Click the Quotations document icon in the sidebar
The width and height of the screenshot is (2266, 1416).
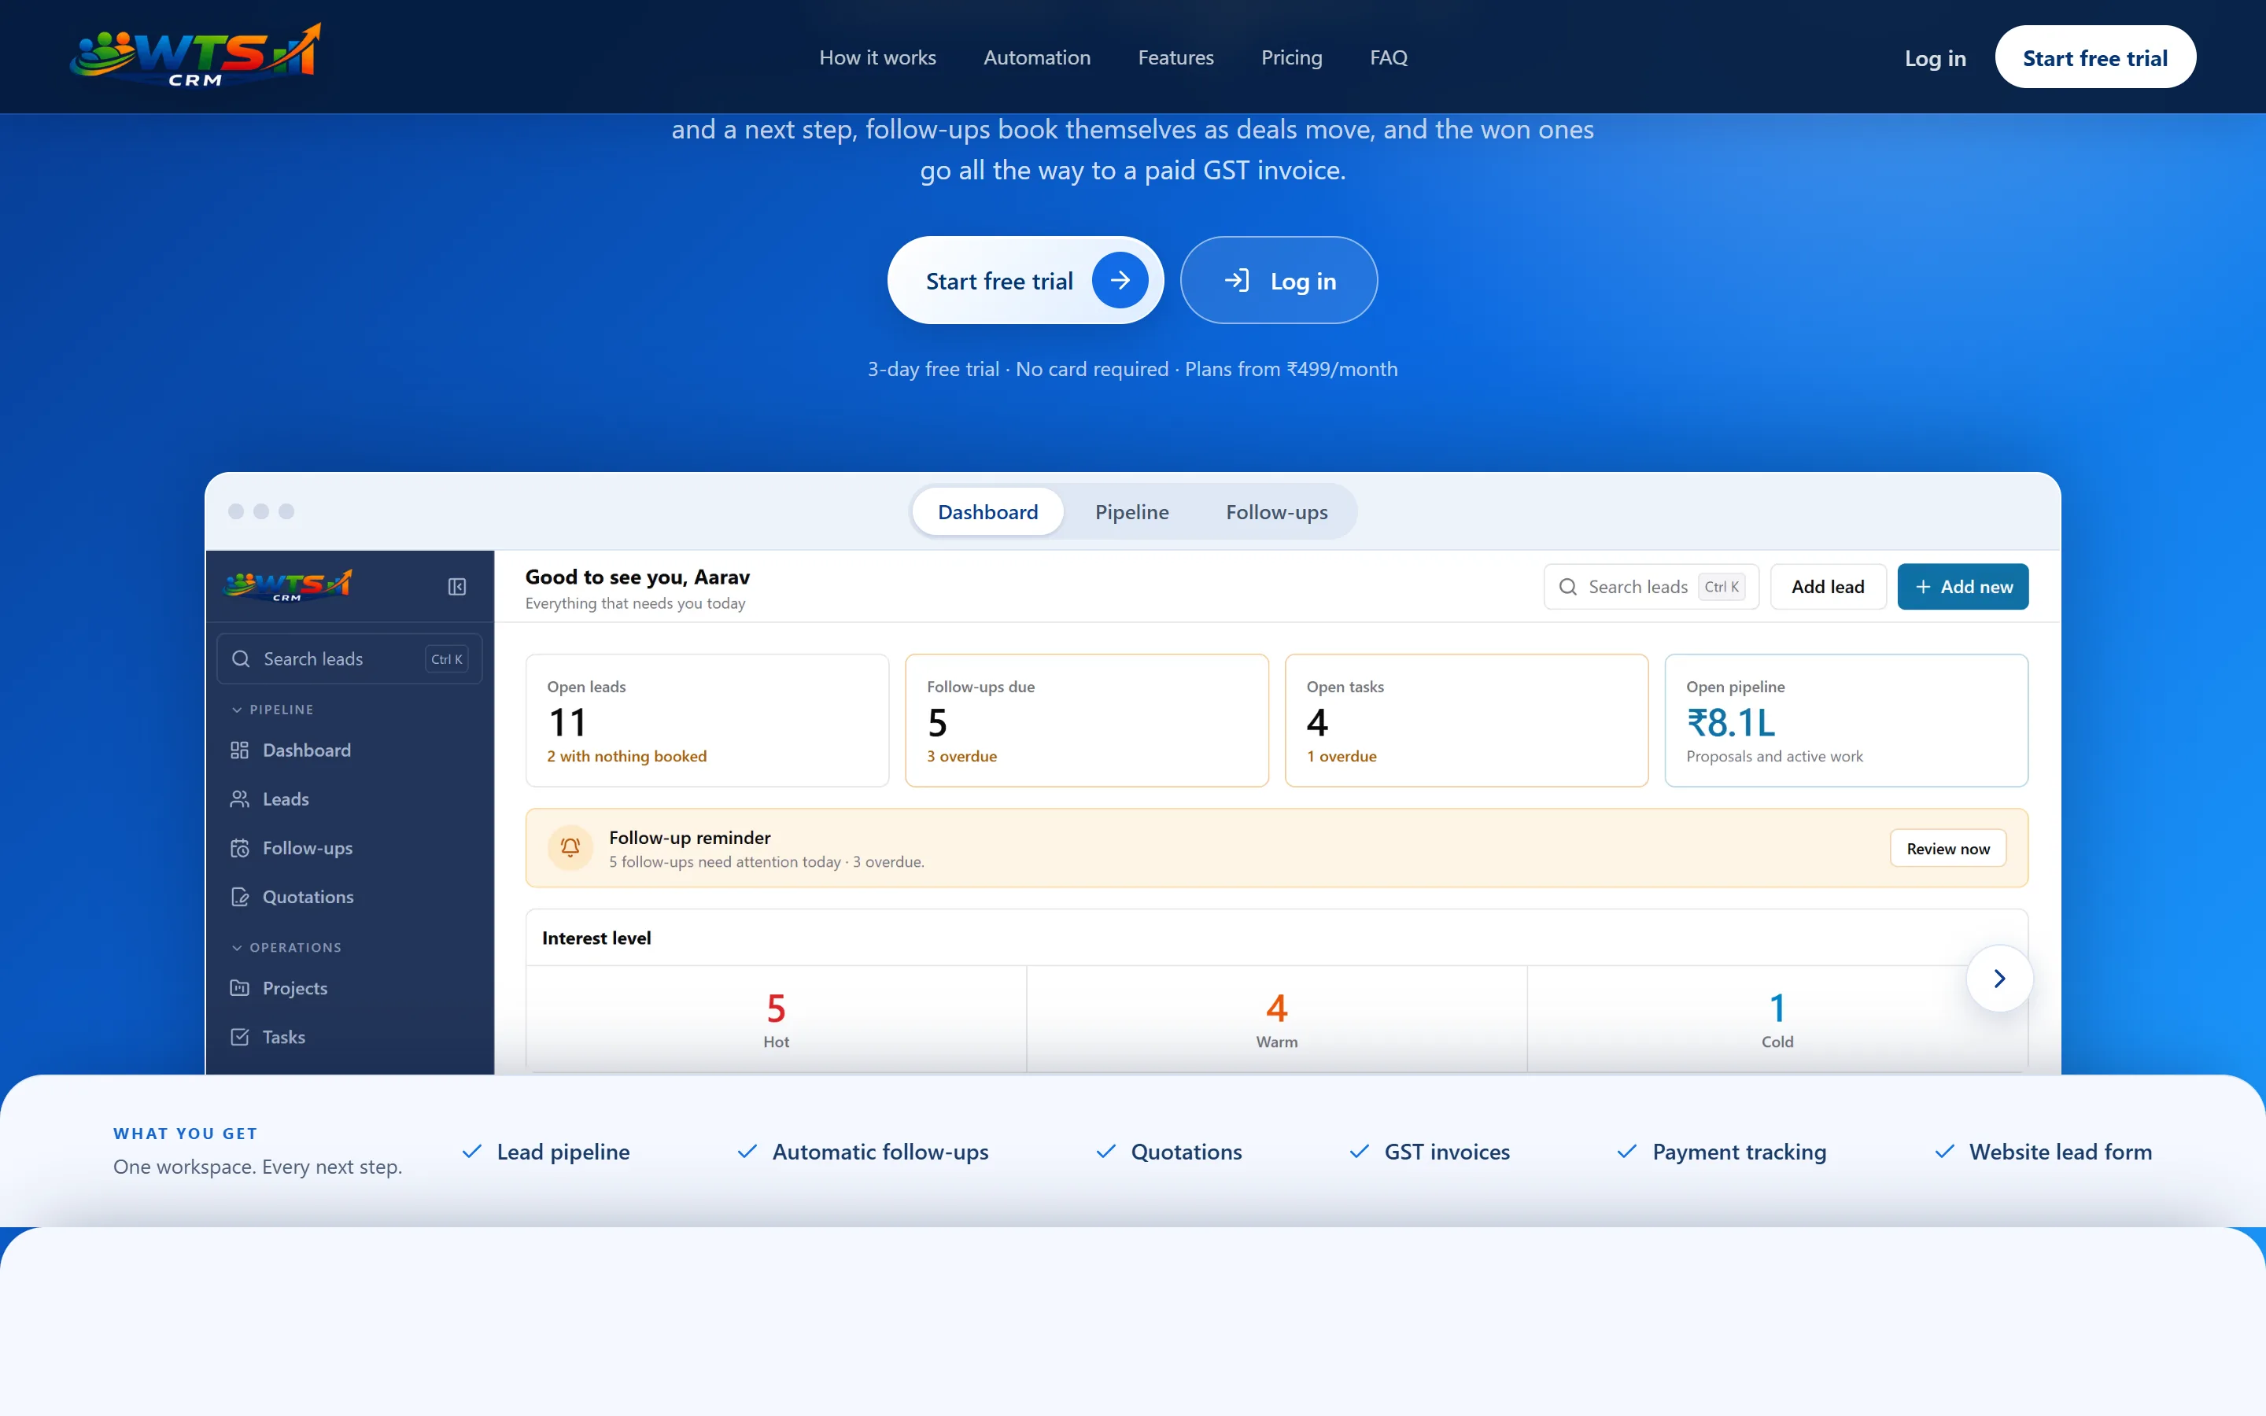(240, 896)
